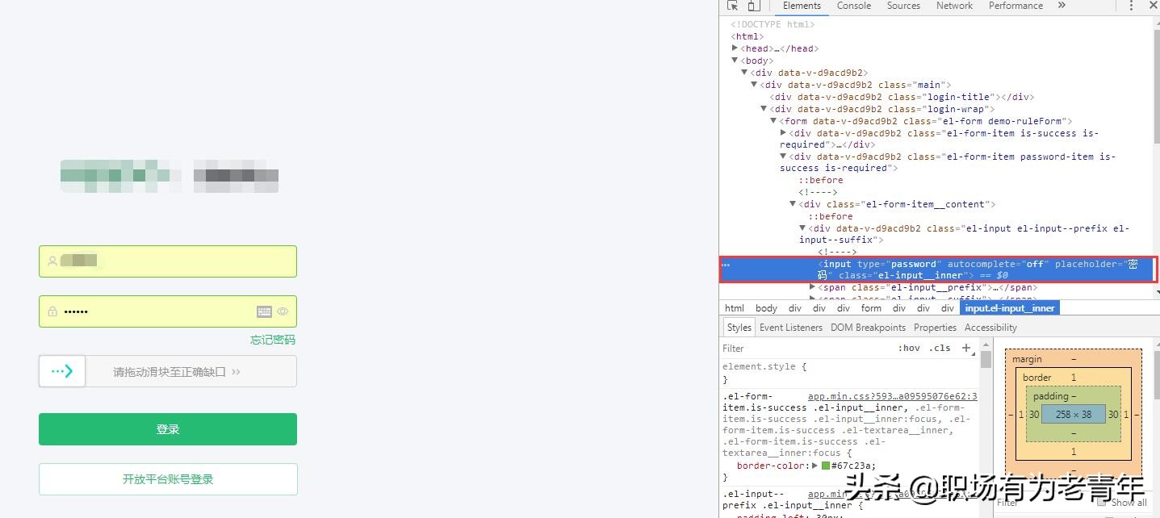
Task: Open the app.min.css source link
Action: pos(892,396)
